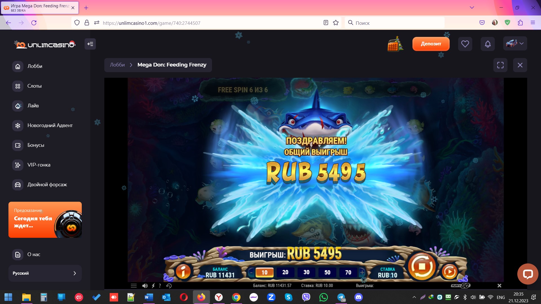Viewport: 541px width, 304px height.
Task: Open game history clock icon
Action: point(169,286)
